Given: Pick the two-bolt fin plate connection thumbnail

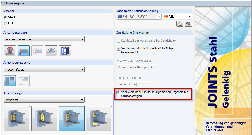Looking at the screenshot, I should click(x=44, y=119).
